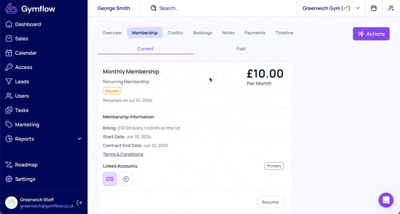Open the chat support bubble
This screenshot has height=214, width=400.
tap(386, 200)
